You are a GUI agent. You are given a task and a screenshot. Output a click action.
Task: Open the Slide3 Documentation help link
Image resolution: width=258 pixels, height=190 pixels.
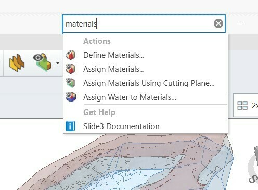coord(121,126)
